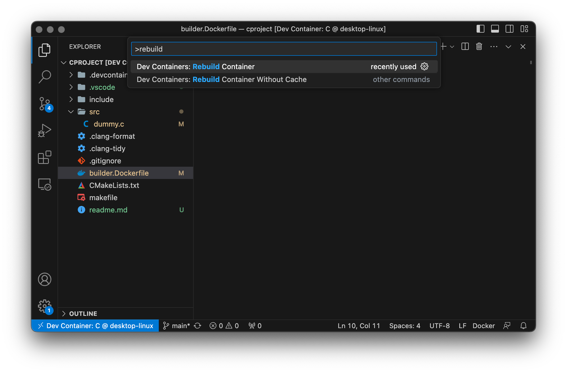Toggle the bottom panel layout button

click(x=495, y=29)
